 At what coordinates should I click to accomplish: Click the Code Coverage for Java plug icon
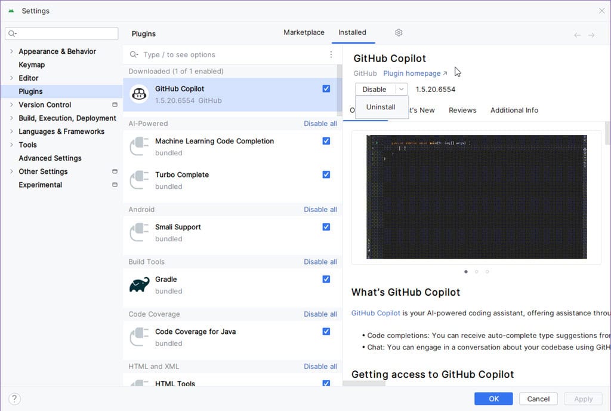coord(139,336)
